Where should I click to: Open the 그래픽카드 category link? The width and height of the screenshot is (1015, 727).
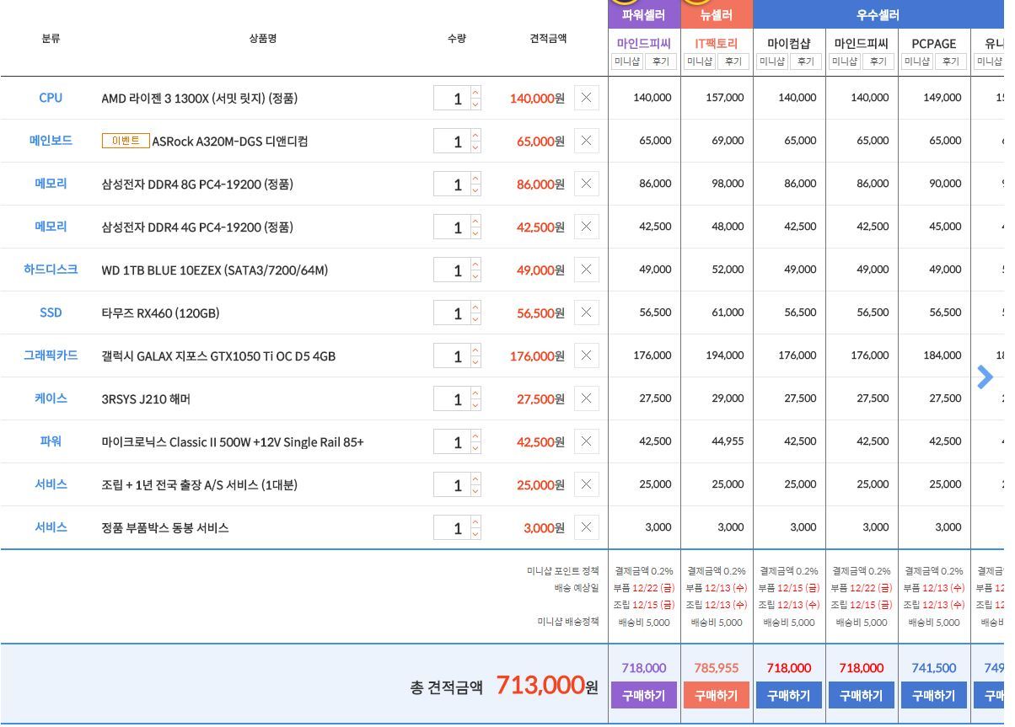click(51, 355)
